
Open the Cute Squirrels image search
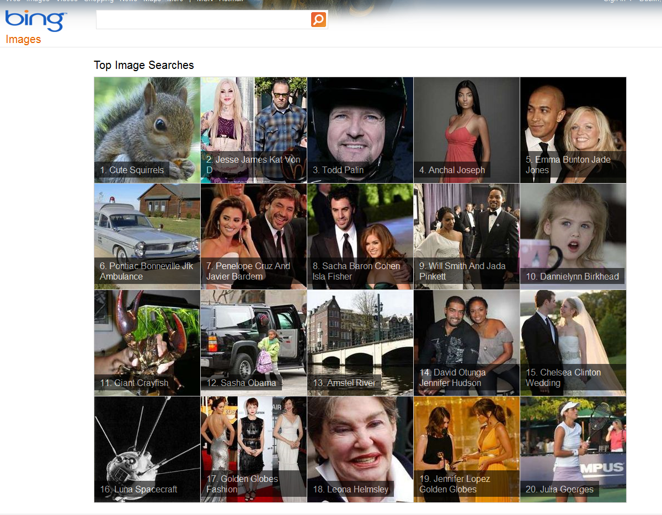pos(147,130)
